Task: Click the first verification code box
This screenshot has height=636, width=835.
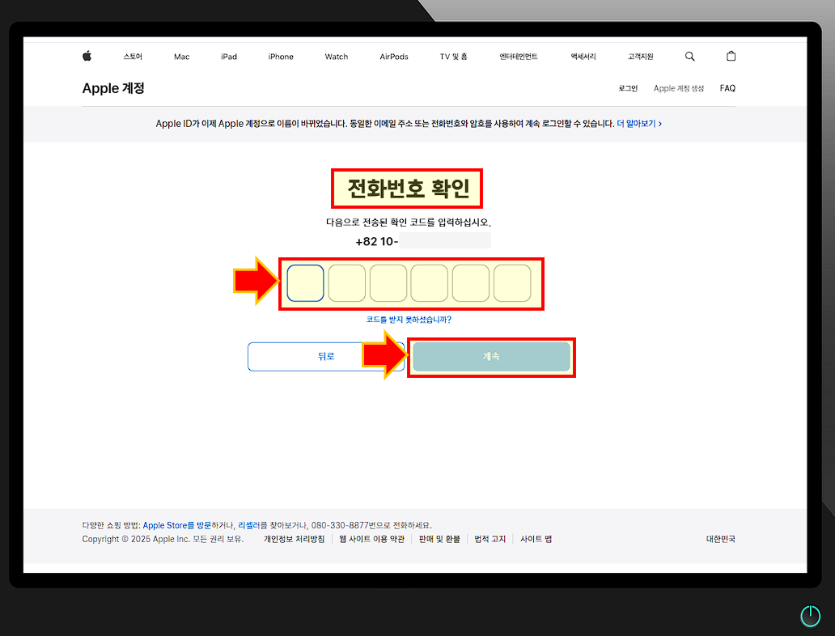Action: (305, 283)
